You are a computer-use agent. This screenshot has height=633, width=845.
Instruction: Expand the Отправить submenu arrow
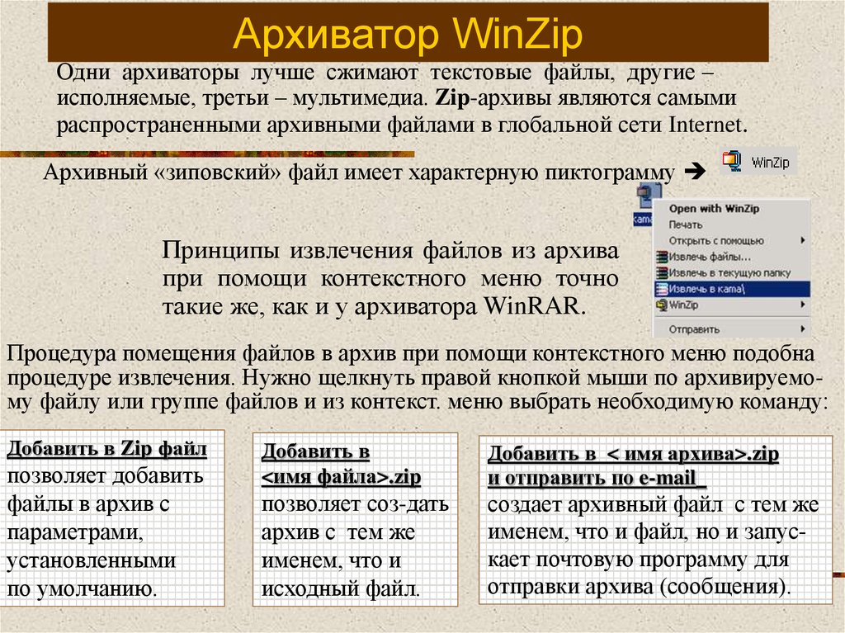tap(803, 329)
